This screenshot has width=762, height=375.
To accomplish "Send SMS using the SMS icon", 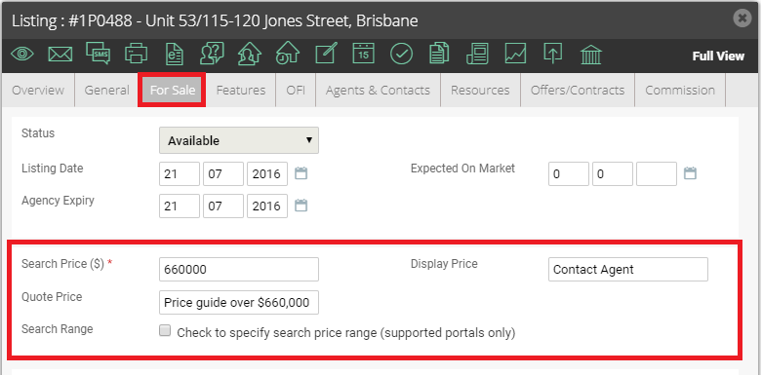I will coord(99,54).
